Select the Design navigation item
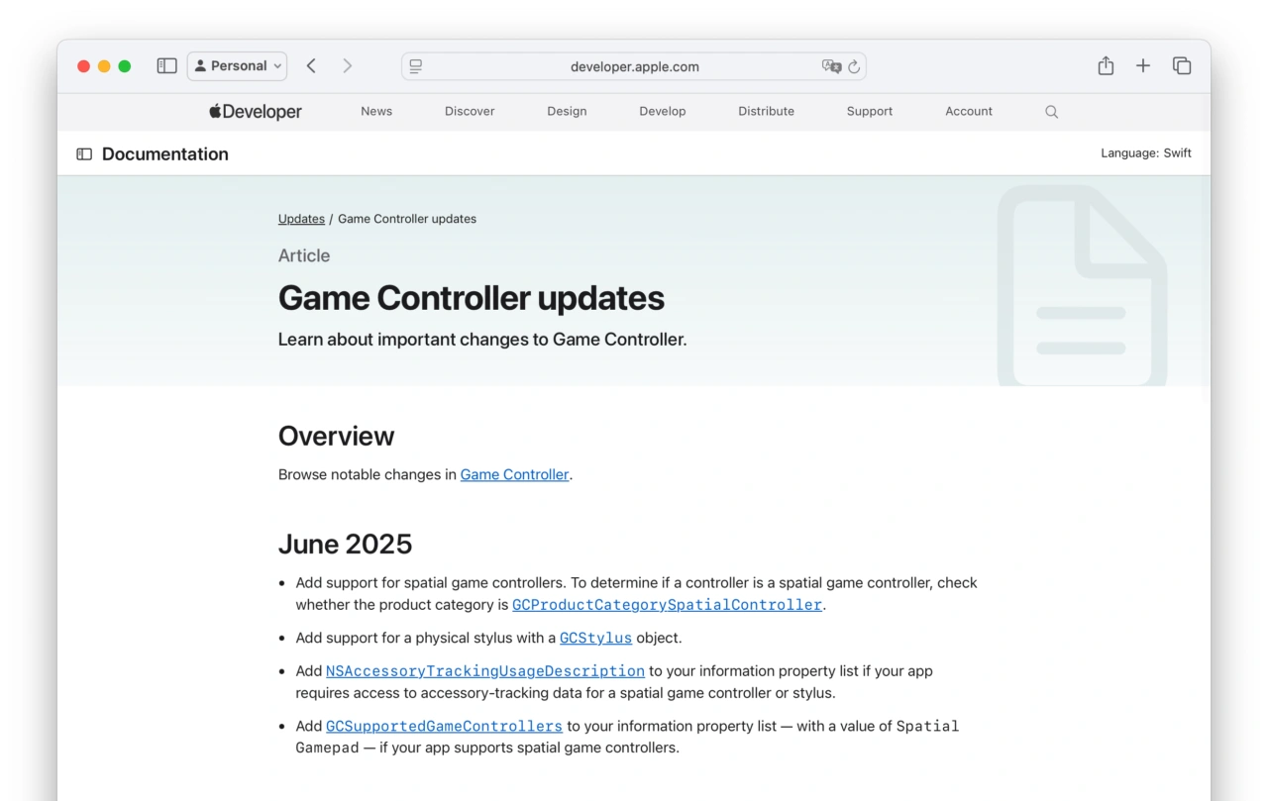This screenshot has width=1268, height=801. [x=567, y=112]
